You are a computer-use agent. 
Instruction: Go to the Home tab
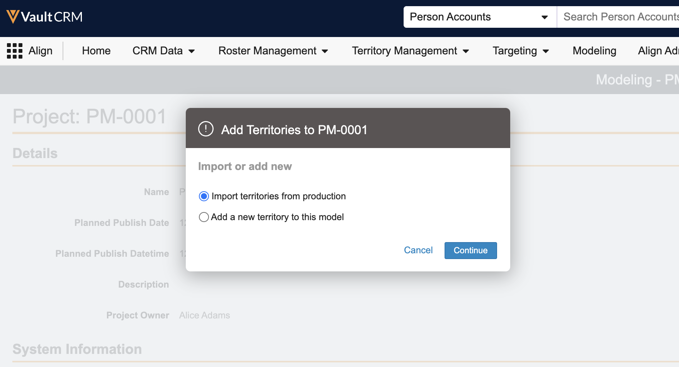96,51
